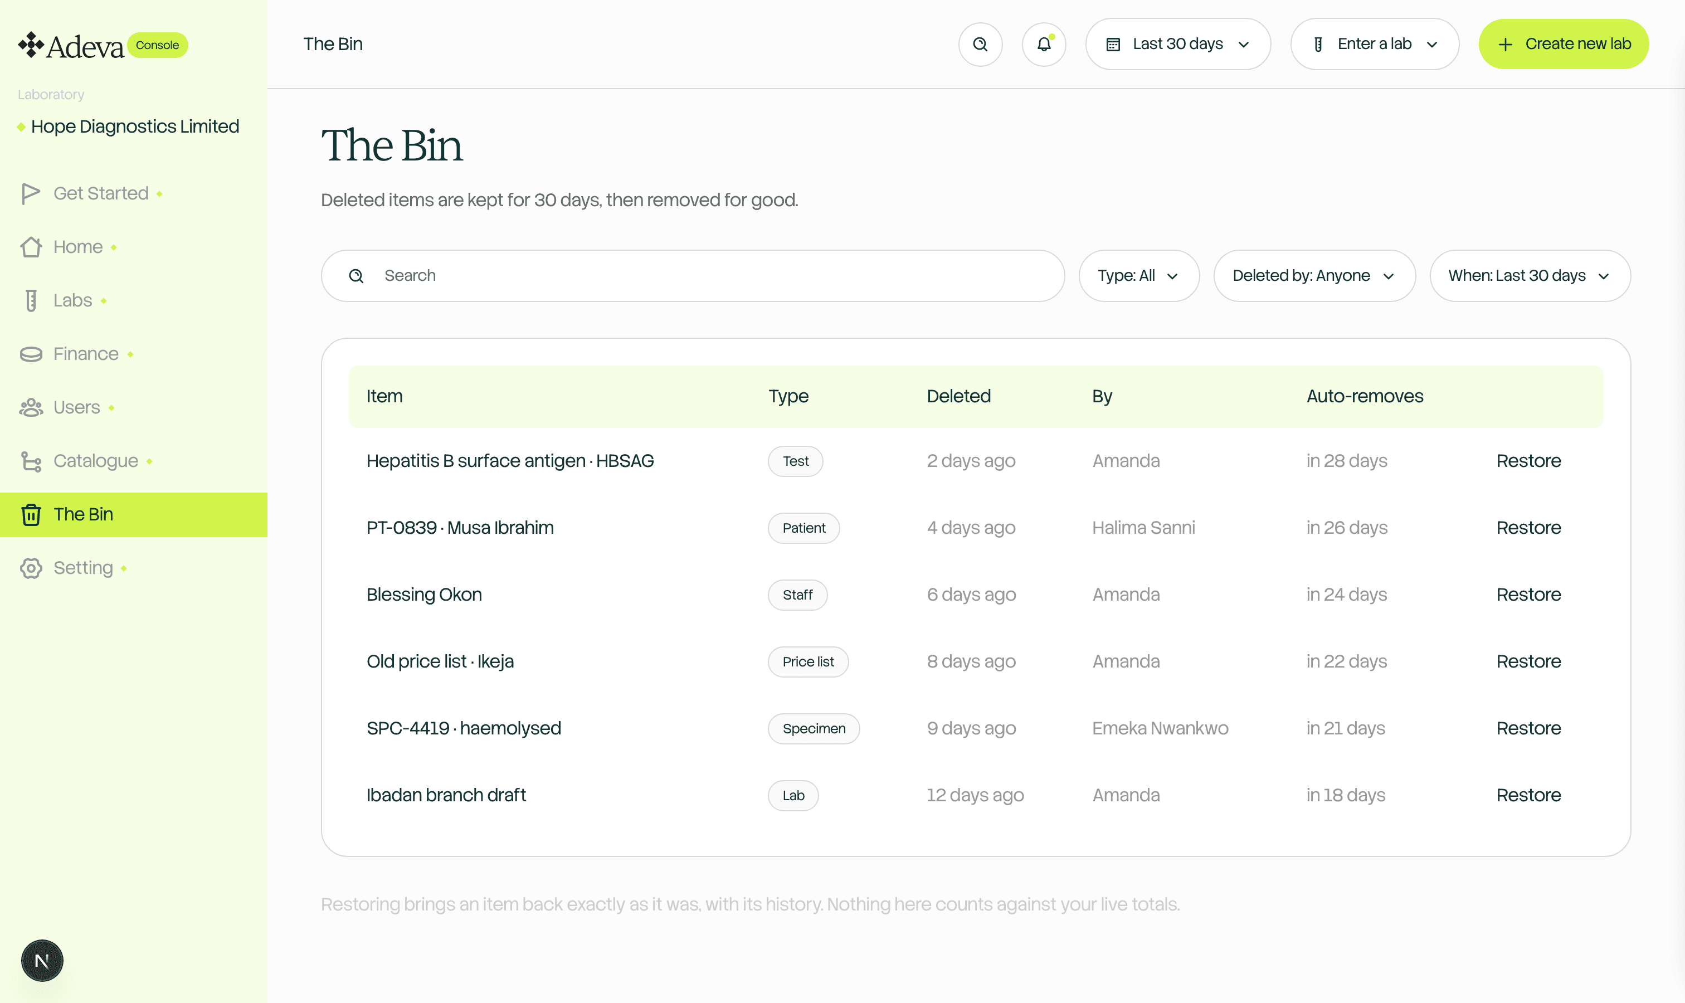The width and height of the screenshot is (1685, 1003).
Task: Restore SPC-4419 haemolysed specimen
Action: (1528, 729)
